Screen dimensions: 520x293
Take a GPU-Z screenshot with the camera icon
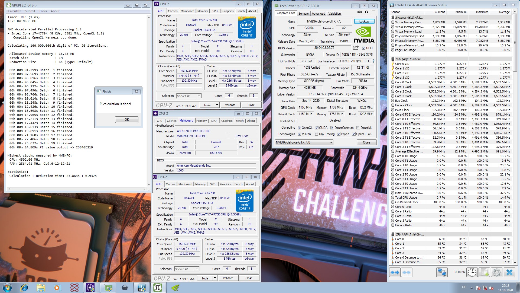coord(359,12)
